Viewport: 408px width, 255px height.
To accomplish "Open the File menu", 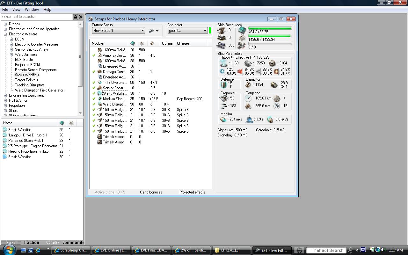I will tap(5, 10).
